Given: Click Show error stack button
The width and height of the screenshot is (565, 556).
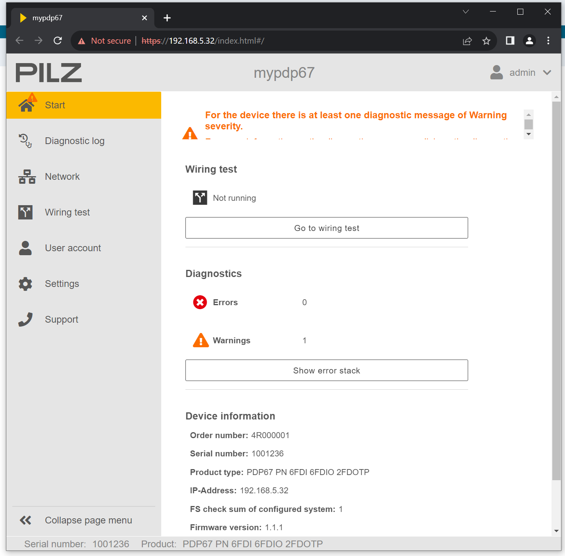Looking at the screenshot, I should 327,370.
